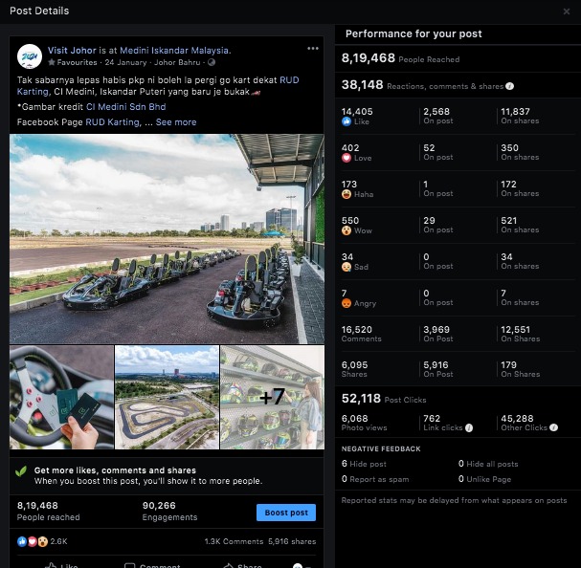Click the info icon beside Reactions, comments & shares
Viewport: 581px width, 568px height.
510,86
